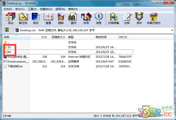176x120 pixels.
Task: Sort by 大小 column header
Action: [39, 37]
